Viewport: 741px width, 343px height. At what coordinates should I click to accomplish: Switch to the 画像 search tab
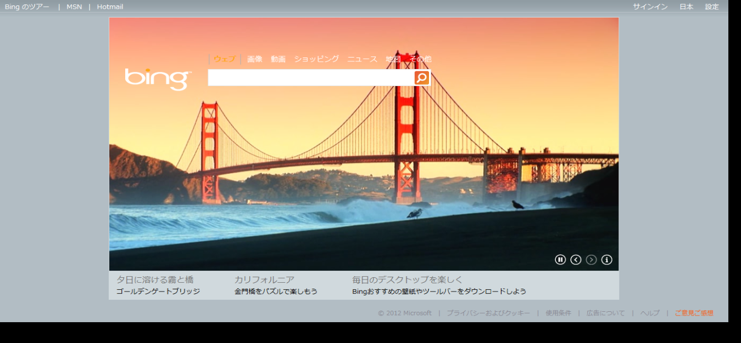[254, 59]
